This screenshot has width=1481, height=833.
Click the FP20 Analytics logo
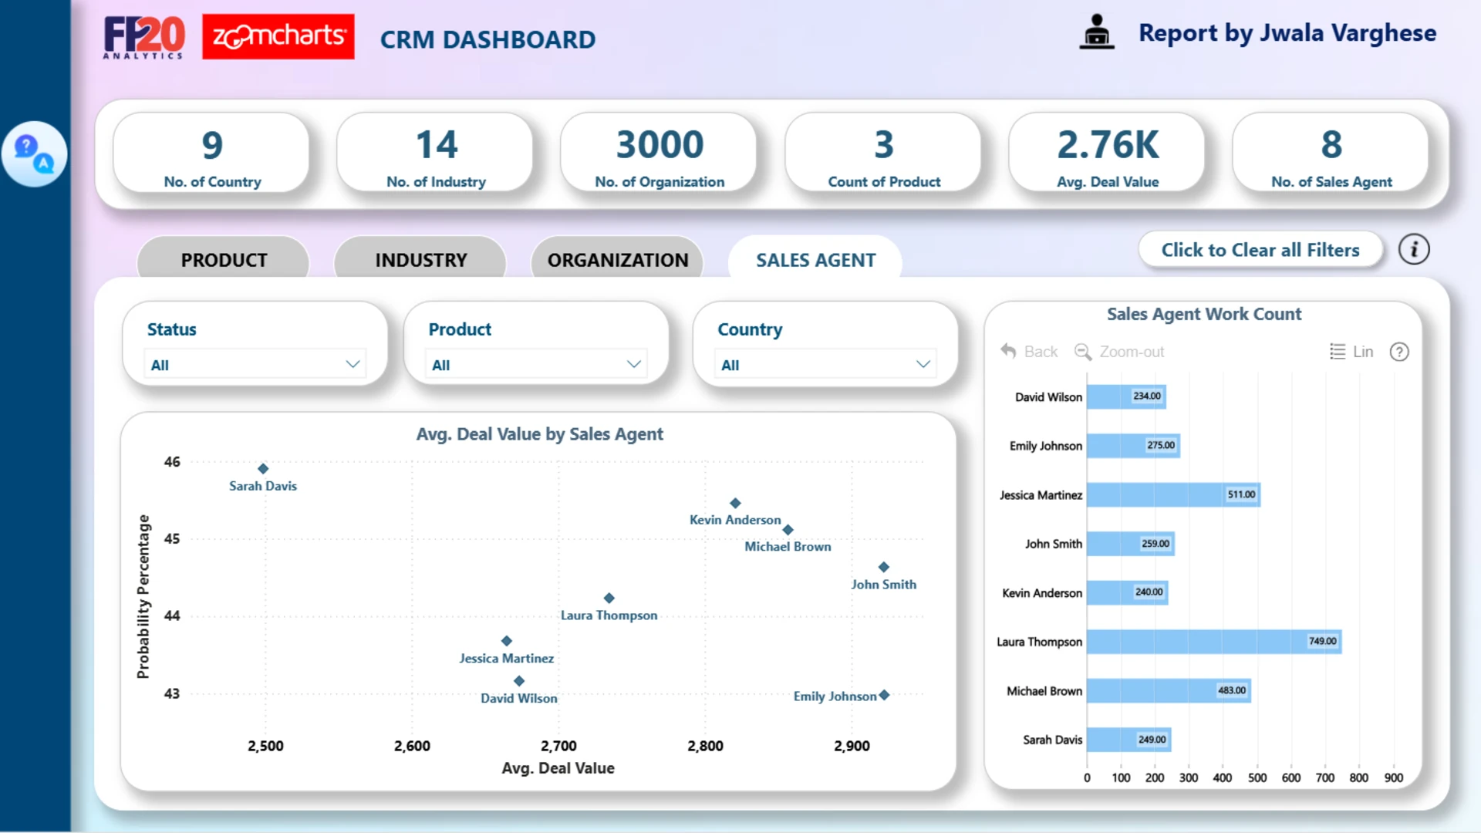click(x=144, y=37)
